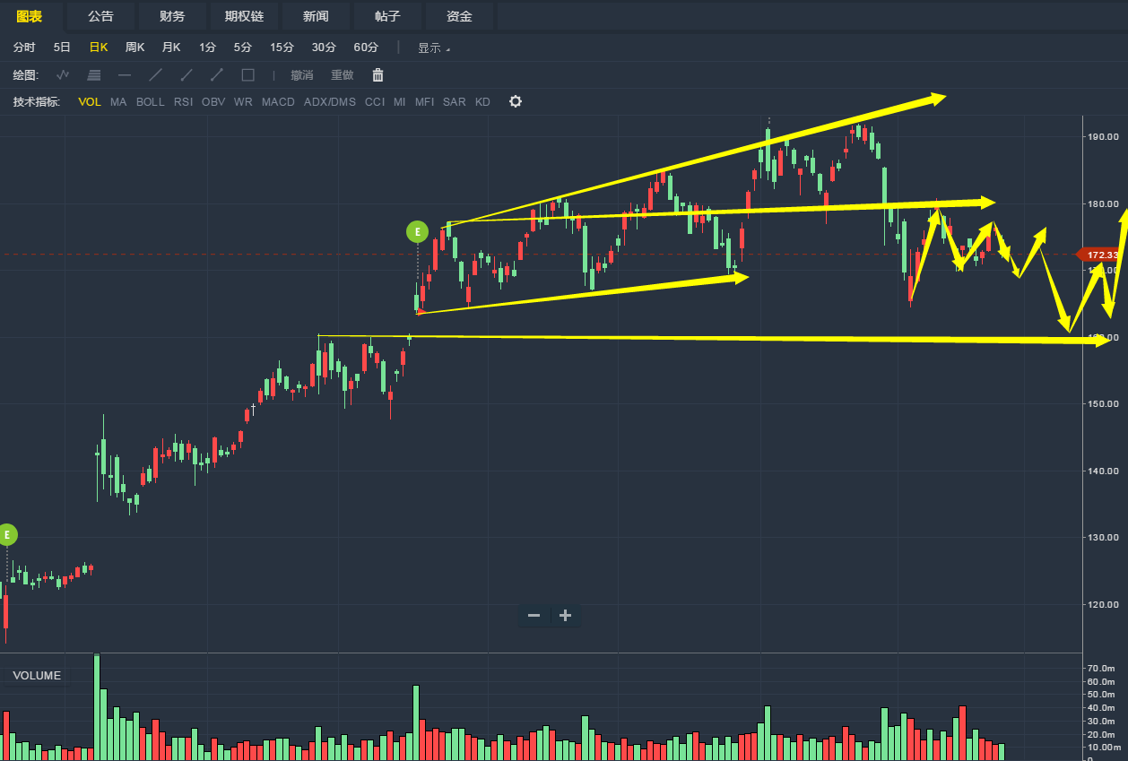Select the ray line with start-point tool

pyautogui.click(x=187, y=75)
